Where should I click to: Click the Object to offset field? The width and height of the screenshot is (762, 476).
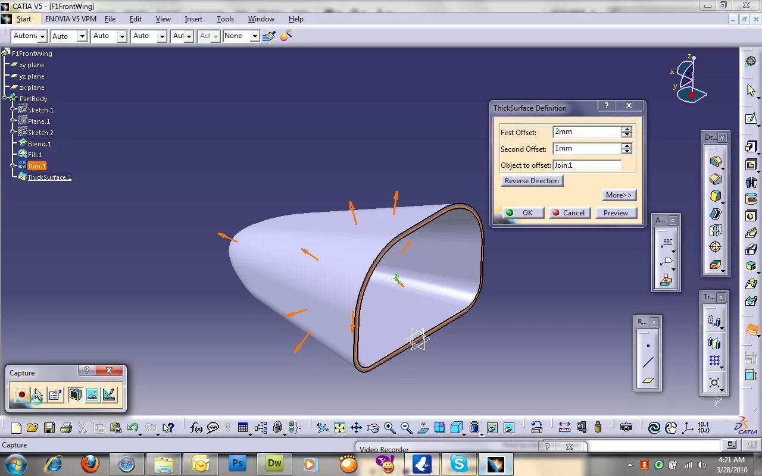587,165
